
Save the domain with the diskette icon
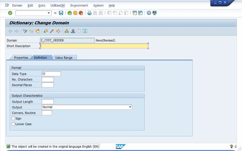tap(61, 13)
